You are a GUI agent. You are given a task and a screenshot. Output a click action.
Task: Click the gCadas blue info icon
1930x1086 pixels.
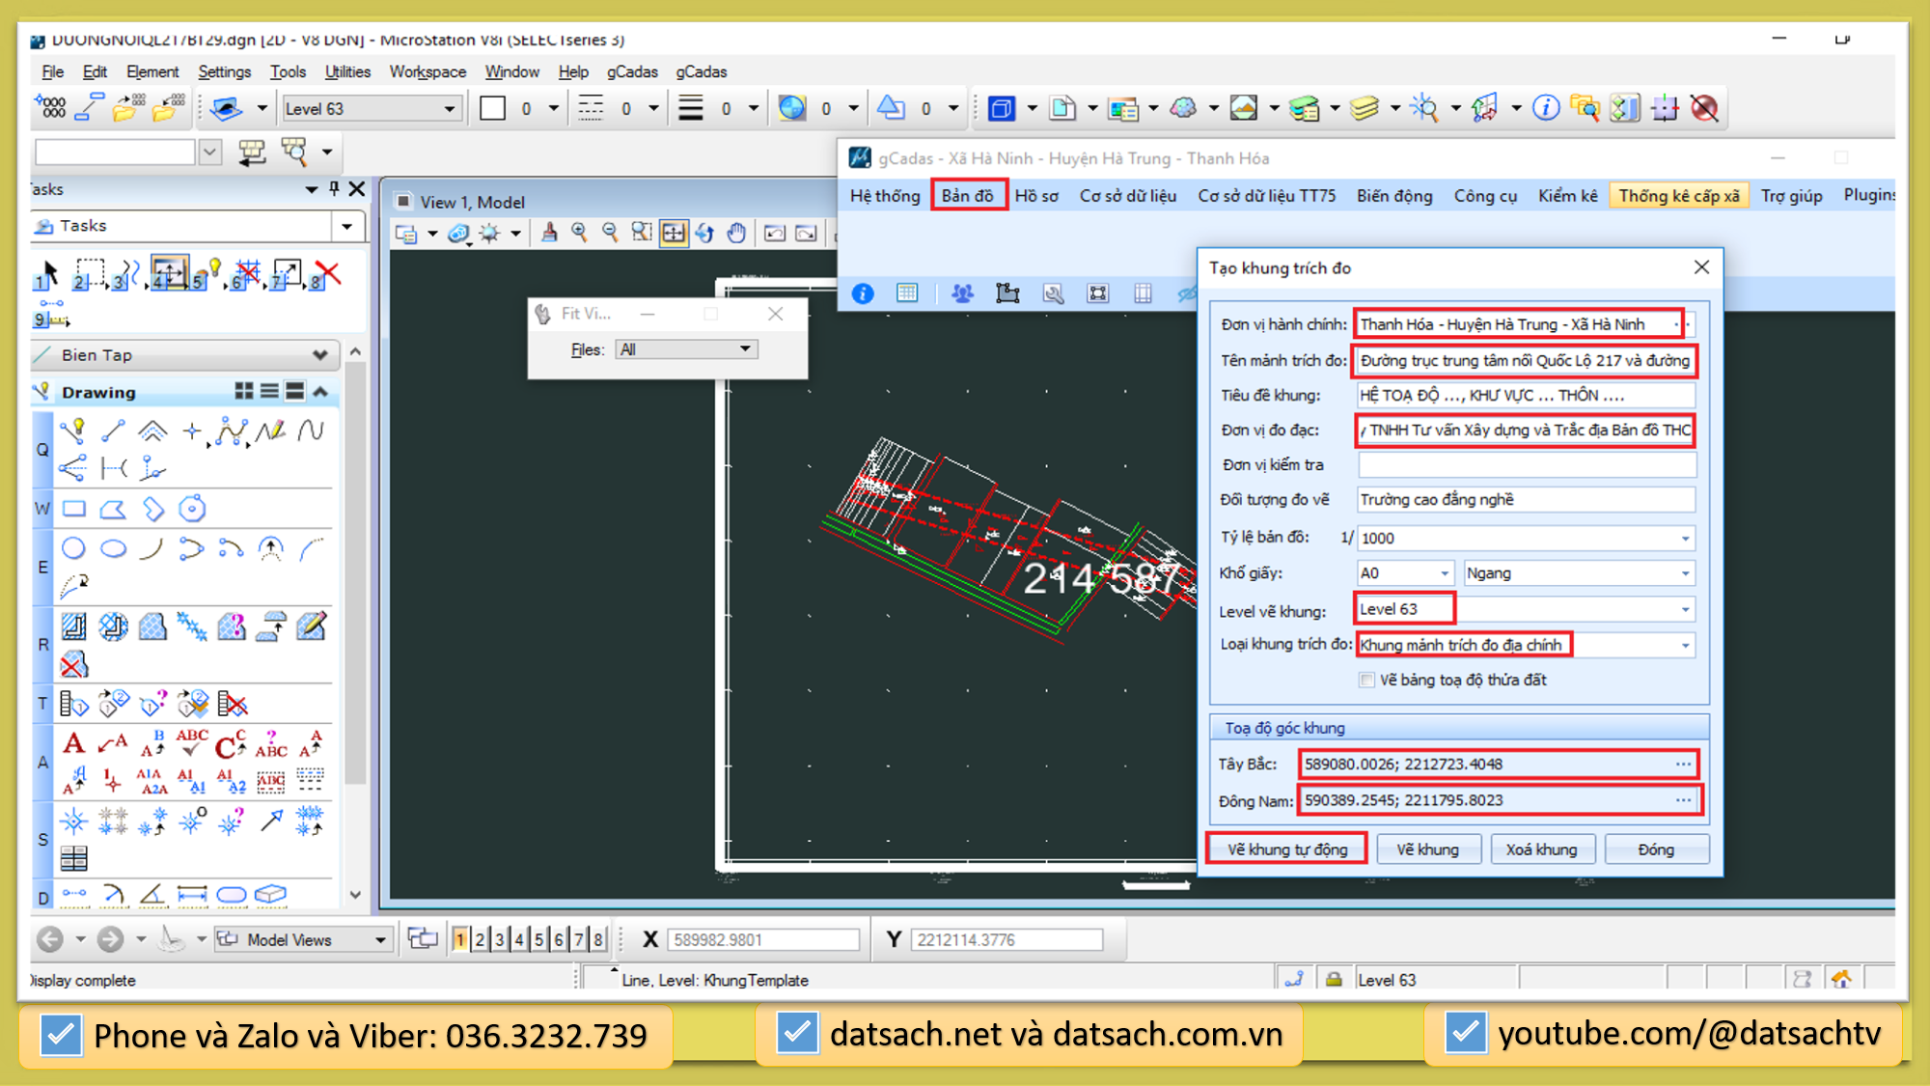click(x=863, y=293)
